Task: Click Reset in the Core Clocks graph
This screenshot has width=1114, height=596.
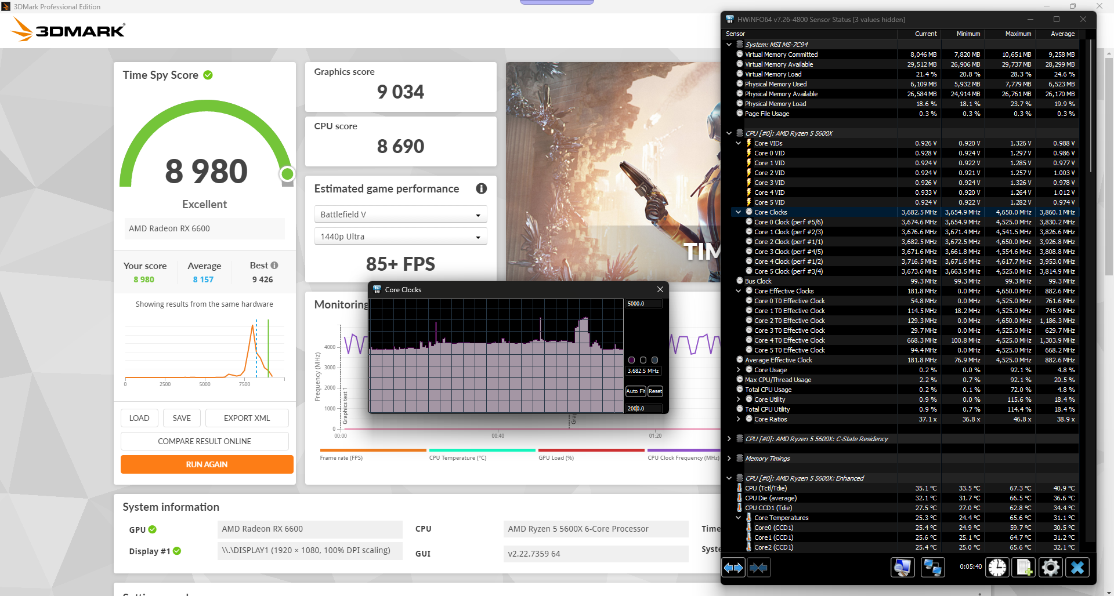Action: click(655, 391)
